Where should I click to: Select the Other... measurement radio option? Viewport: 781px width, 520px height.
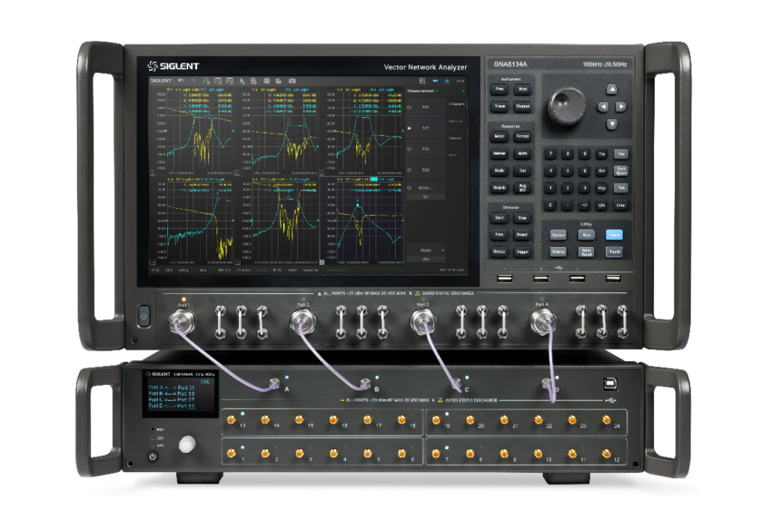(x=410, y=188)
